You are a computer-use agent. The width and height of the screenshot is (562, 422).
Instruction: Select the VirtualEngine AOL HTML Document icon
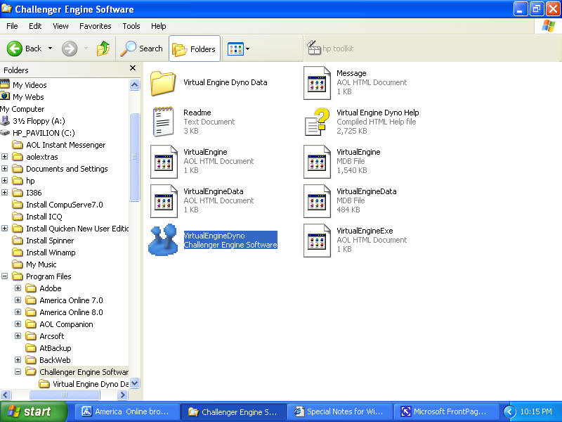(164, 162)
